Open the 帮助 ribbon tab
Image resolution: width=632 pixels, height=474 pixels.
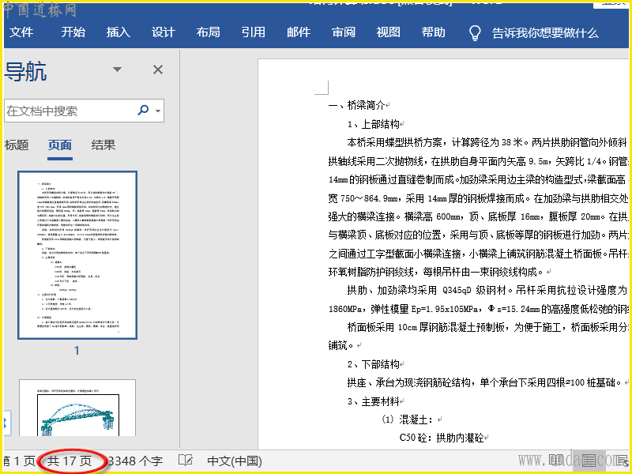433,32
